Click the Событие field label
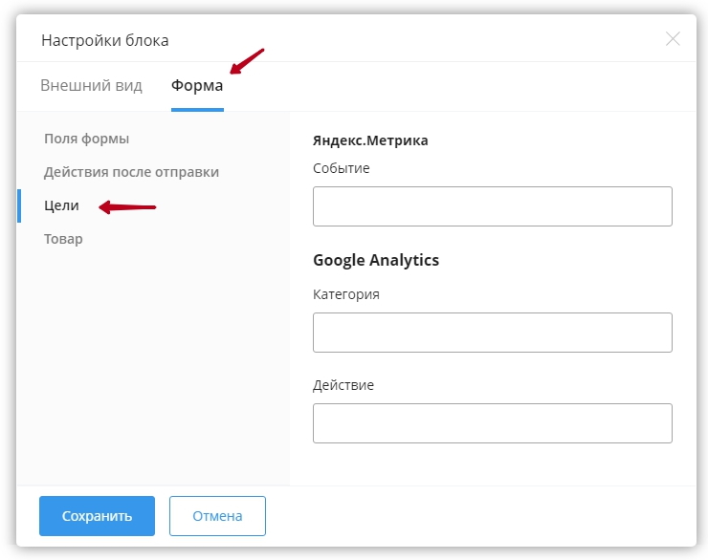Image resolution: width=708 pixels, height=560 pixels. coord(341,168)
